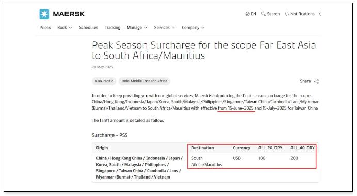Click the Maersk star logo icon
The width and height of the screenshot is (357, 196).
(x=44, y=14)
